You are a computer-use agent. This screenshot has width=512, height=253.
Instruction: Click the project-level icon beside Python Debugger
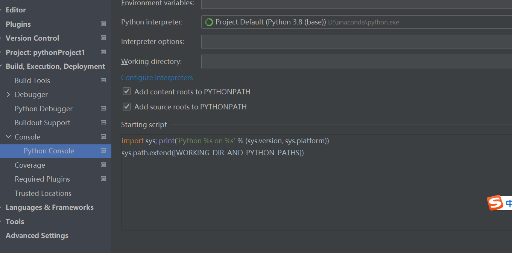coord(103,108)
